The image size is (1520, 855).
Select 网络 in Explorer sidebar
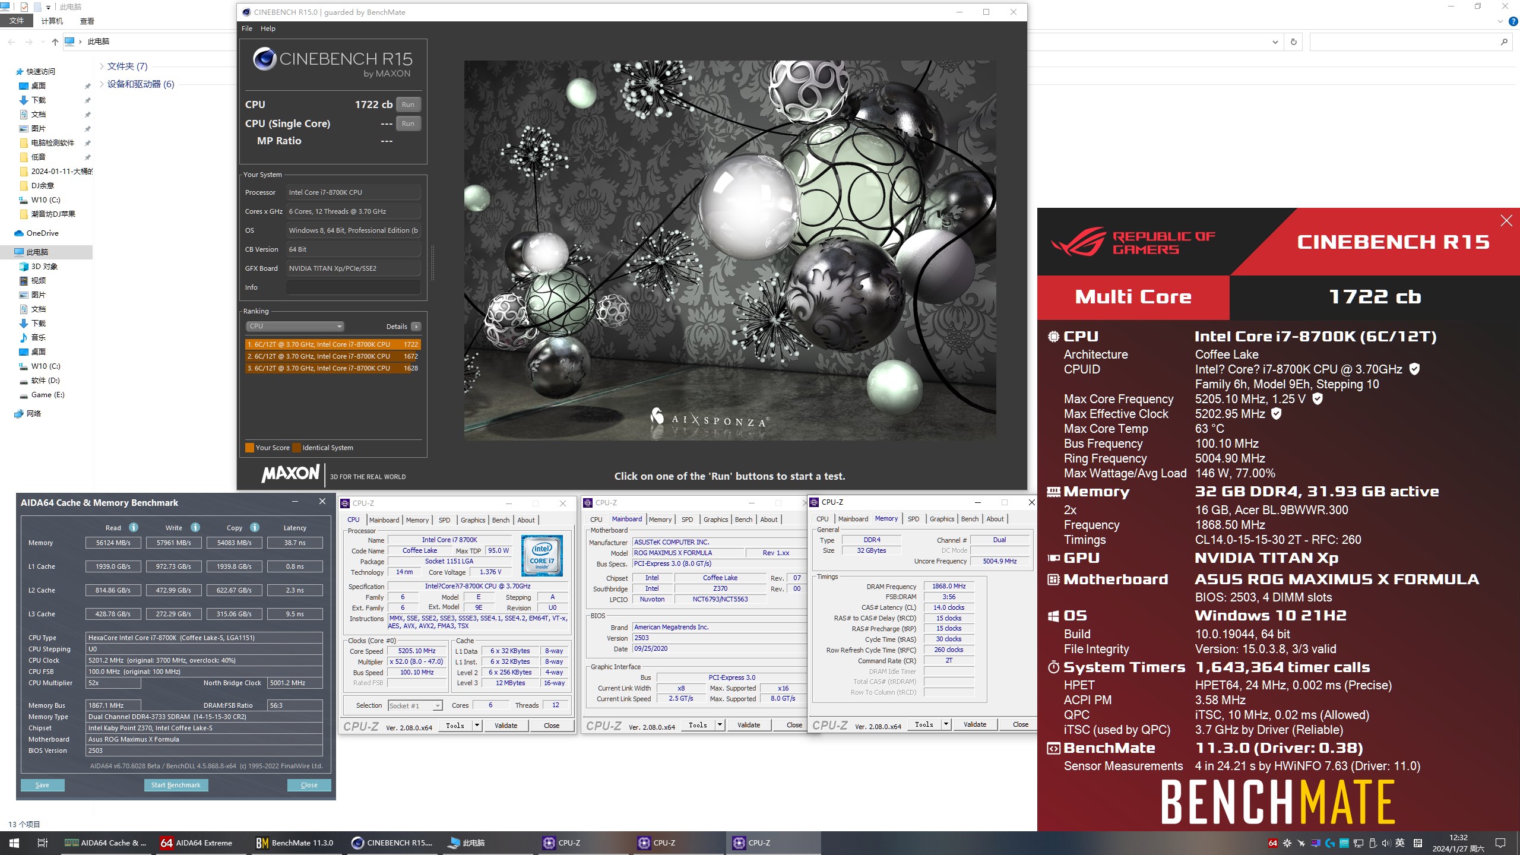pos(33,414)
